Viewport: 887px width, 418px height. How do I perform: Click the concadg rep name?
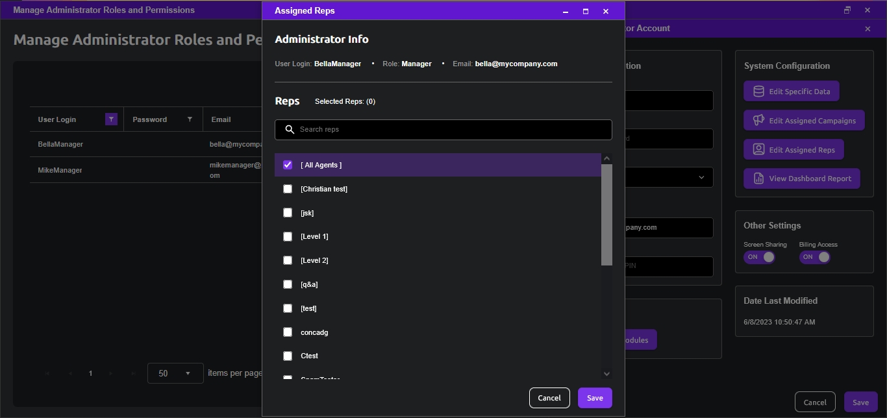tap(314, 332)
